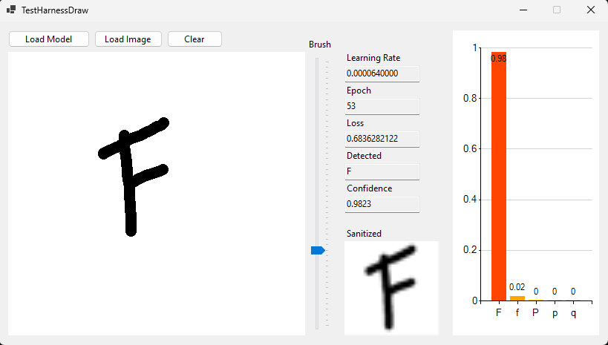Open the Load Image dialog
Screen dimensions: 608x345
coord(128,39)
